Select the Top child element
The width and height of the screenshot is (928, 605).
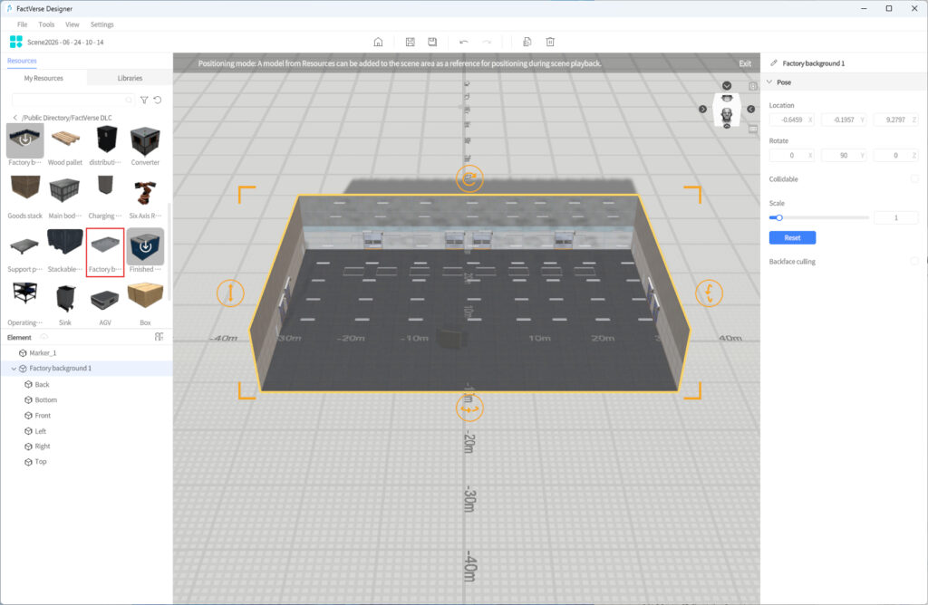pyautogui.click(x=40, y=462)
